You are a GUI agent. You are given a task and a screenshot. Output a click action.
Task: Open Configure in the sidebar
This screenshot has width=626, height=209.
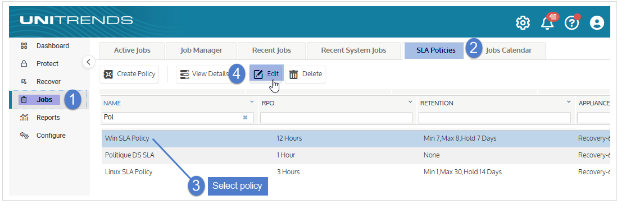tap(51, 136)
